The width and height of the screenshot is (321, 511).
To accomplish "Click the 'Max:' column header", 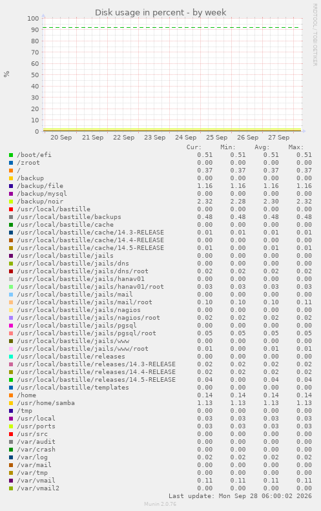I will pos(296,147).
